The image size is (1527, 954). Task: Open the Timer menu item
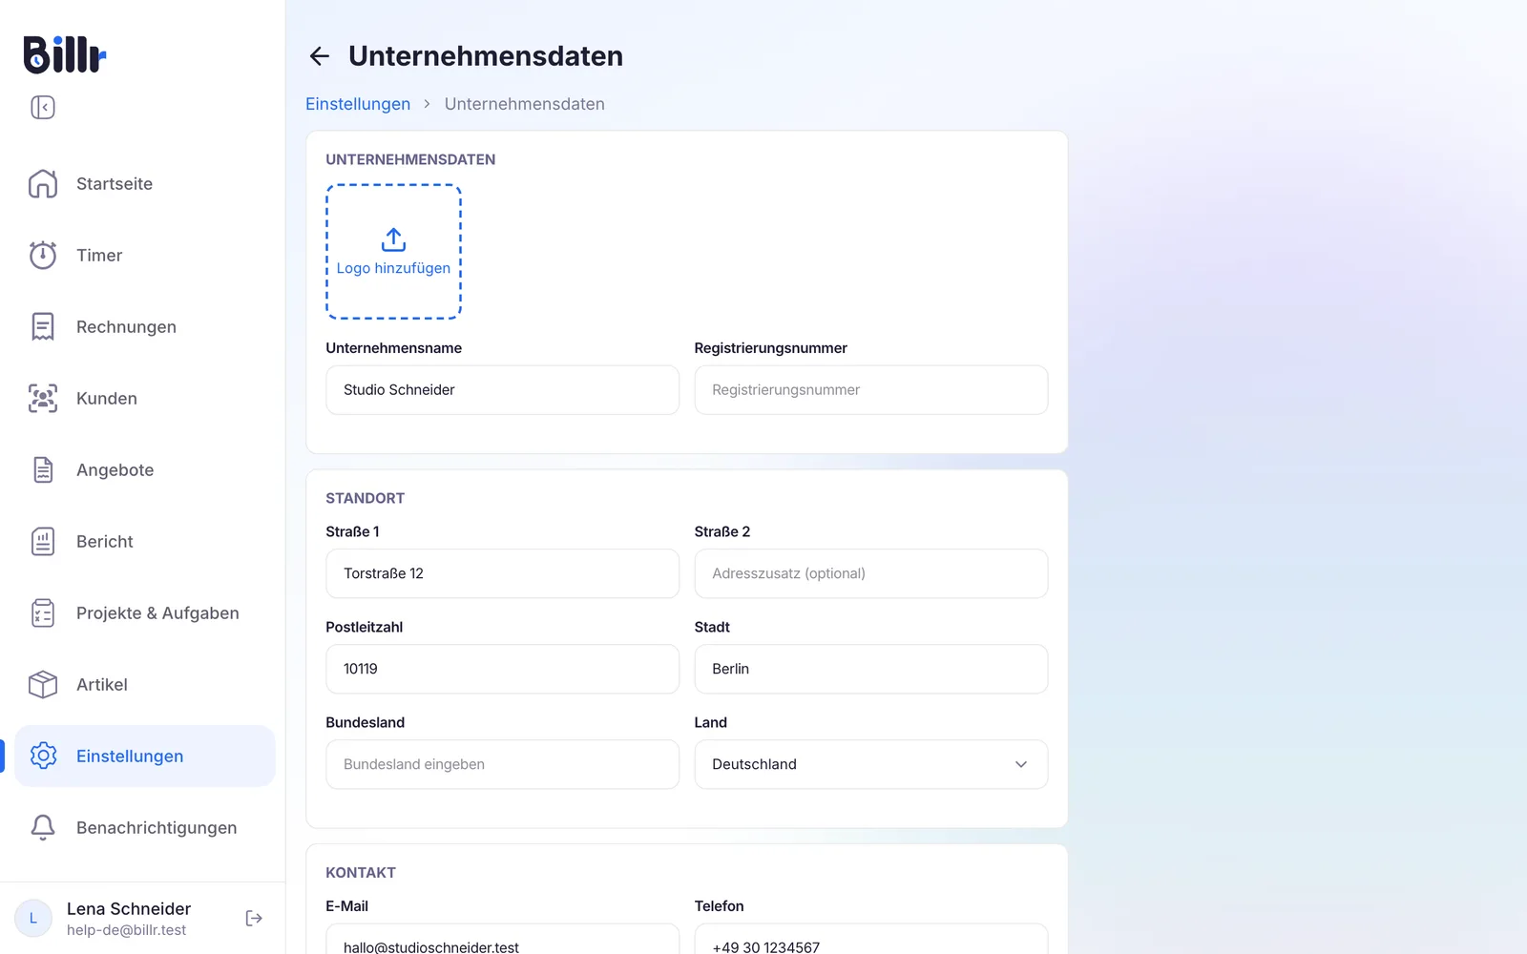click(x=145, y=255)
